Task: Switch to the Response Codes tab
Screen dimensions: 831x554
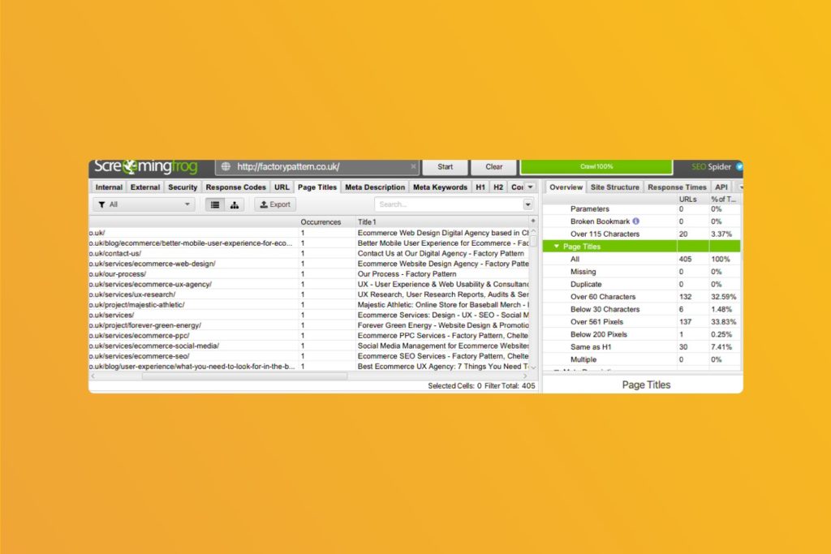Action: 235,187
